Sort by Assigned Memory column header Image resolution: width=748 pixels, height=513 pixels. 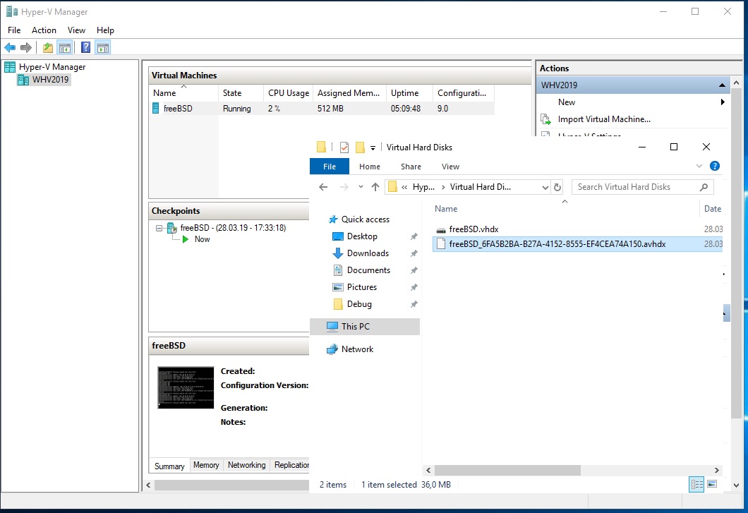349,93
